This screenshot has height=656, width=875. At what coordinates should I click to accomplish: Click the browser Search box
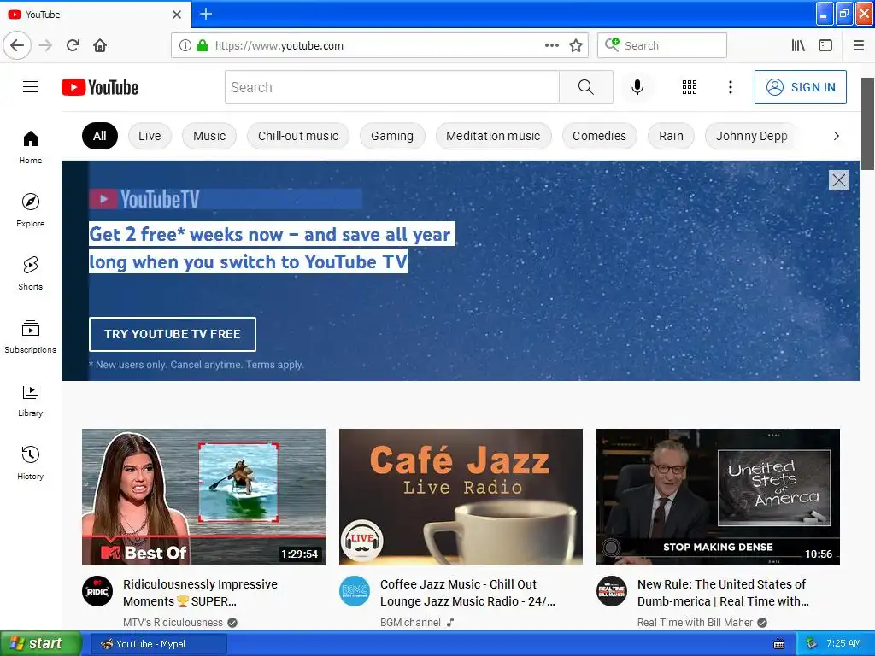coord(662,45)
